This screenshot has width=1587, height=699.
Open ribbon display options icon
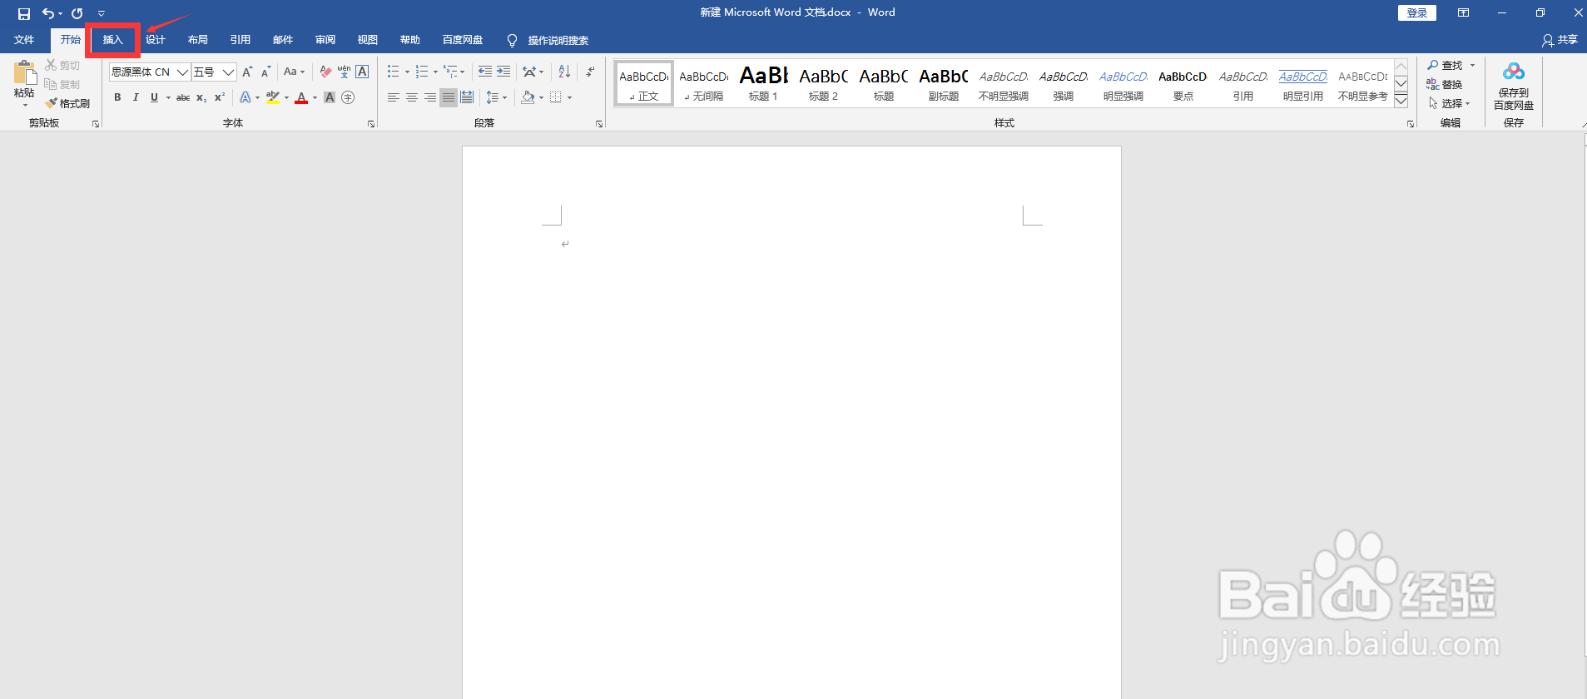pos(1463,12)
